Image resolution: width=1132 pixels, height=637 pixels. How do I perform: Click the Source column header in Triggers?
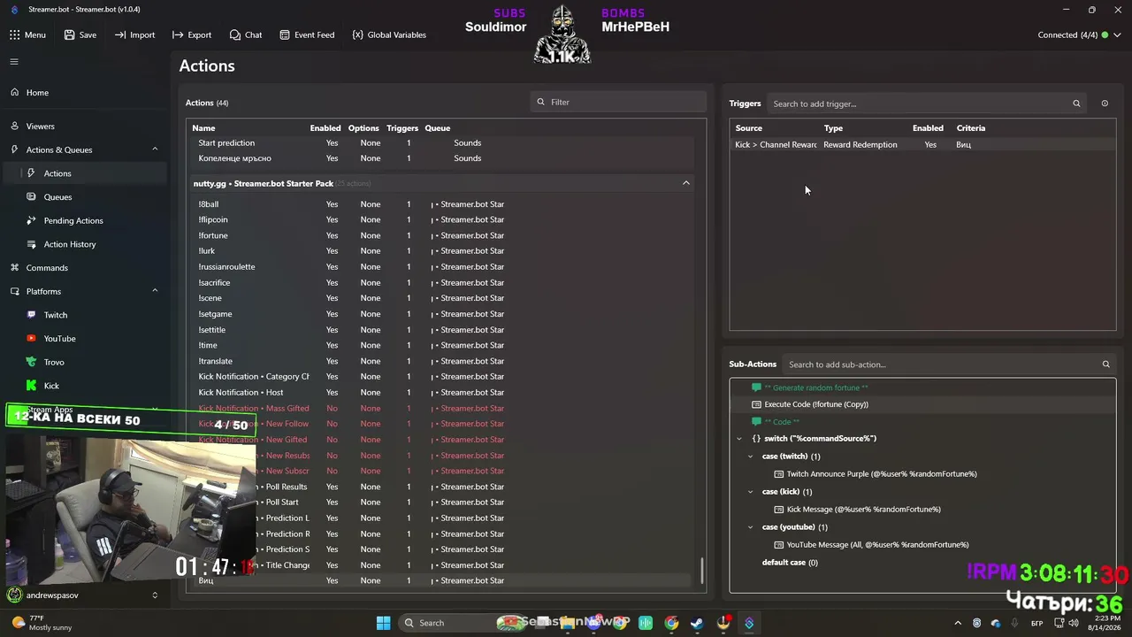click(x=748, y=128)
